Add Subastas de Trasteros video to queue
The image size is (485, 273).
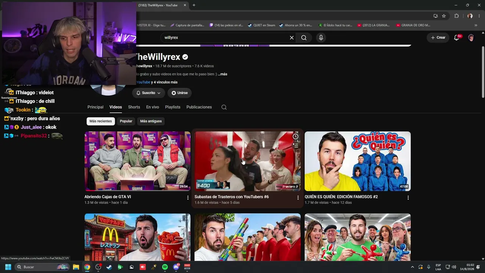tap(296, 145)
